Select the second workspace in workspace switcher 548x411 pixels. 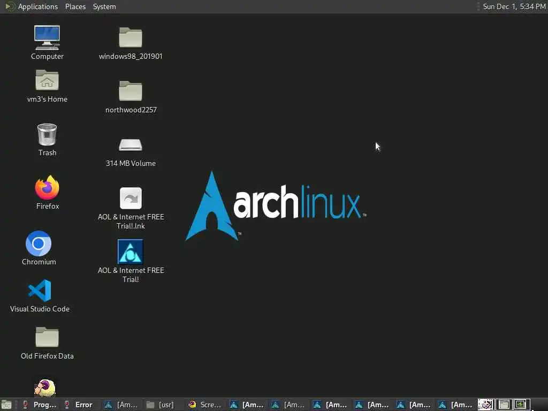(504, 405)
